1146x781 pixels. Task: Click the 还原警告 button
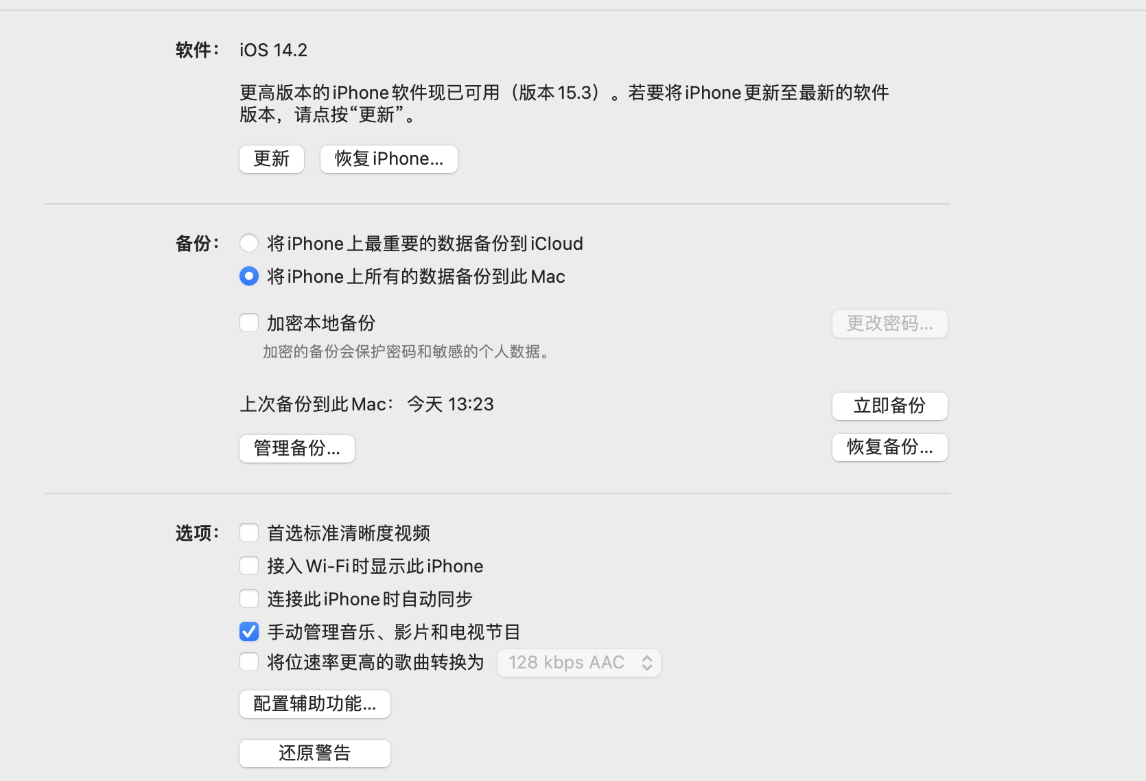314,754
